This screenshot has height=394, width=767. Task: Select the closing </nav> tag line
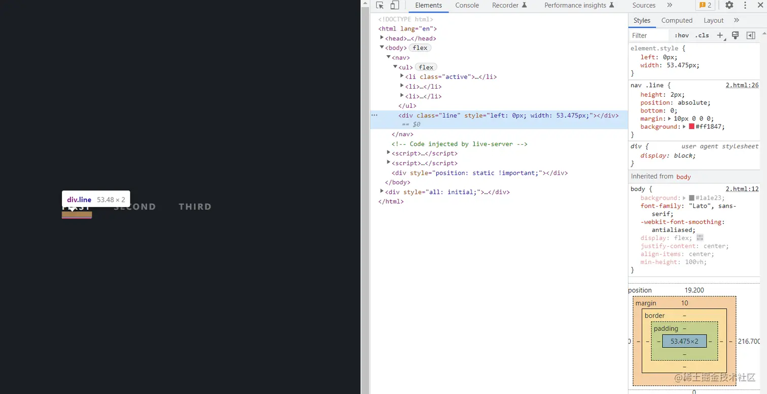click(x=402, y=134)
